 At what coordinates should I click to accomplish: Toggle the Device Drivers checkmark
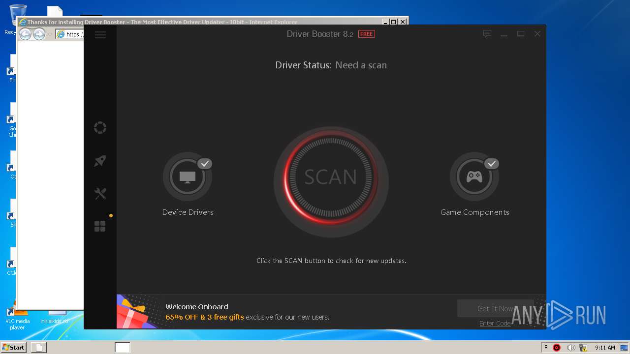click(x=205, y=164)
